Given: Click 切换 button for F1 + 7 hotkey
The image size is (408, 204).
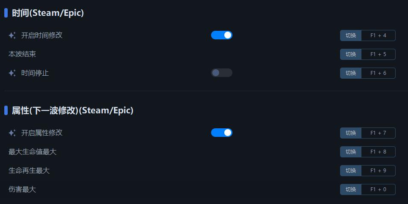Looking at the screenshot, I should click(351, 133).
